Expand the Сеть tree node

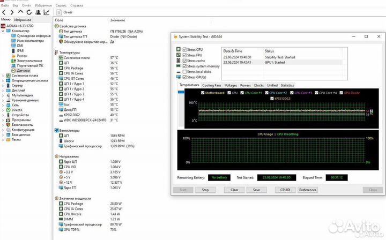click(x=3, y=105)
